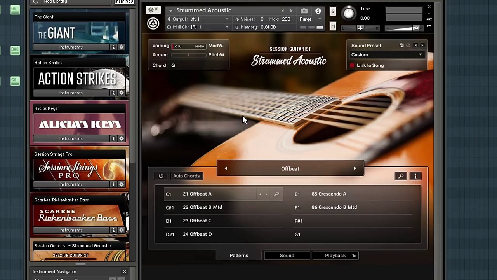The height and width of the screenshot is (280, 497).
Task: Adjust the Accent slider
Action: click(x=189, y=55)
